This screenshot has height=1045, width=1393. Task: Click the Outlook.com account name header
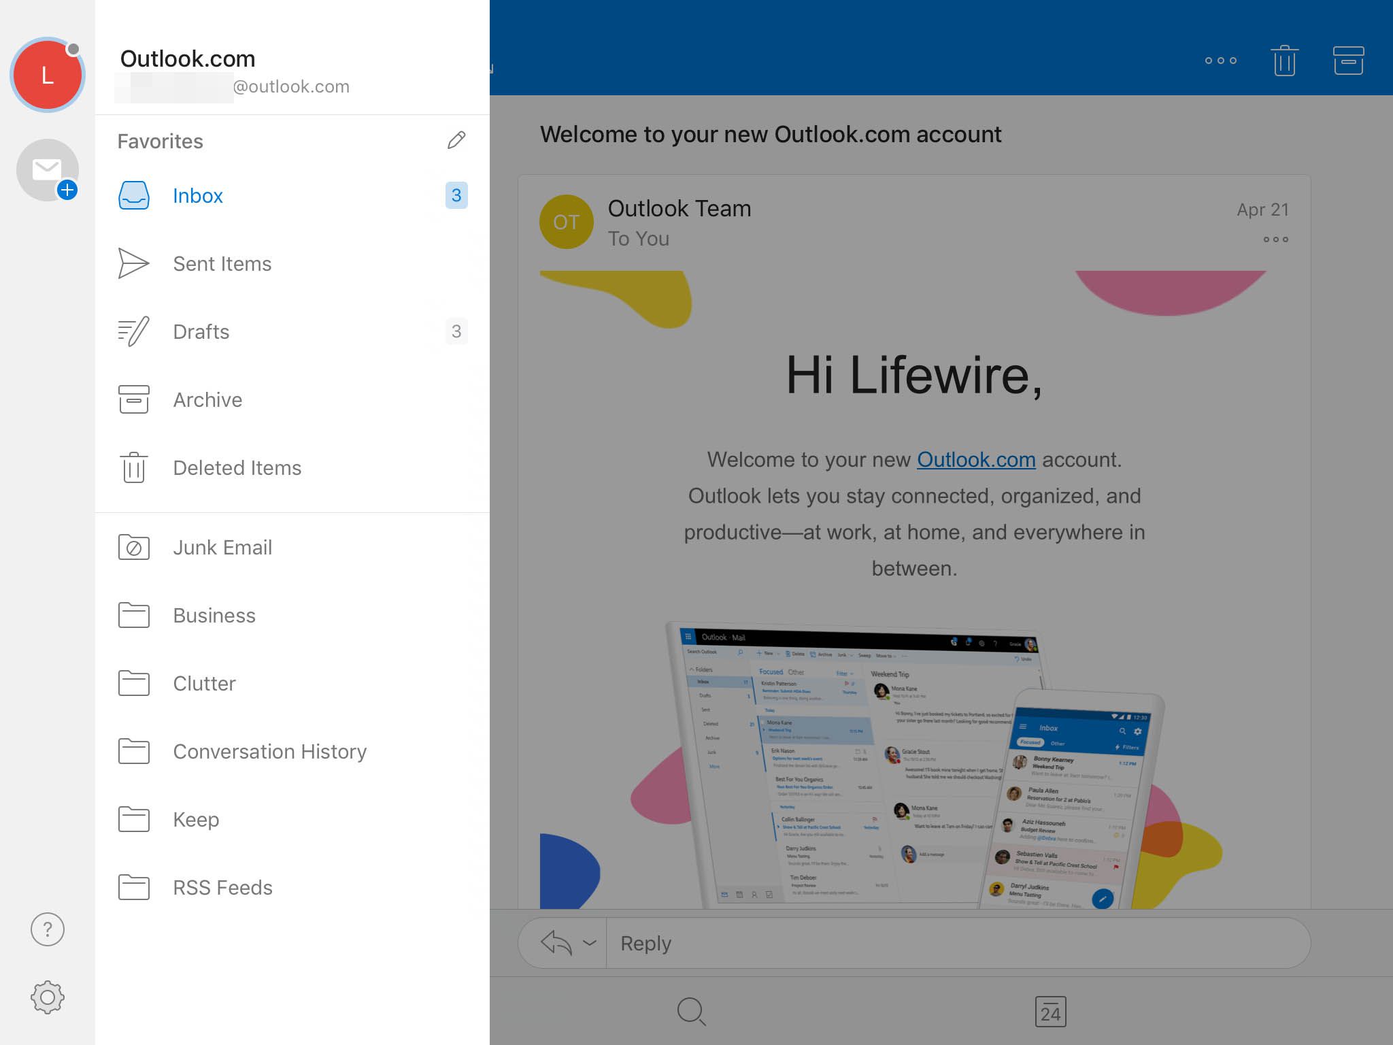click(x=188, y=59)
